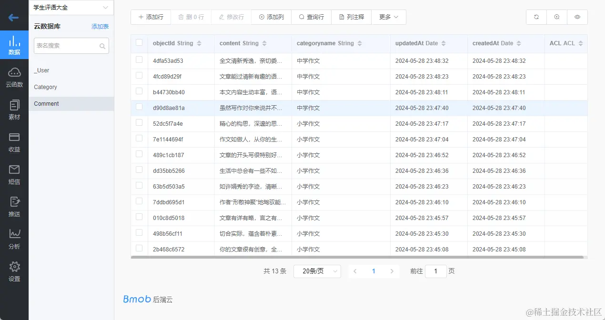The width and height of the screenshot is (605, 320).
Task: Open the 推送 push section
Action: point(14,207)
